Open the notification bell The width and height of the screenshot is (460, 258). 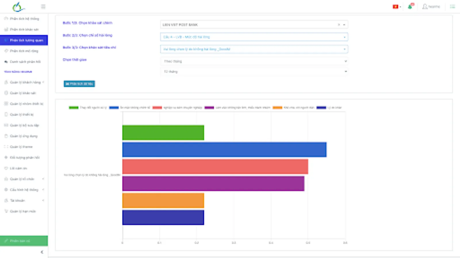point(411,6)
